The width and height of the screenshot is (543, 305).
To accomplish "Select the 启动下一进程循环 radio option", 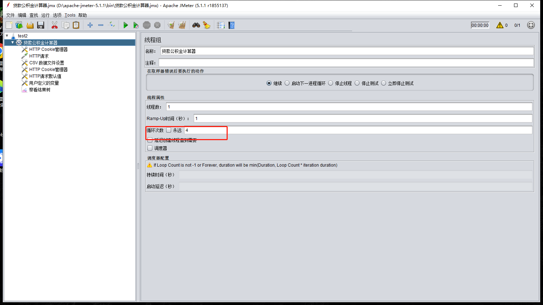I will tap(287, 83).
